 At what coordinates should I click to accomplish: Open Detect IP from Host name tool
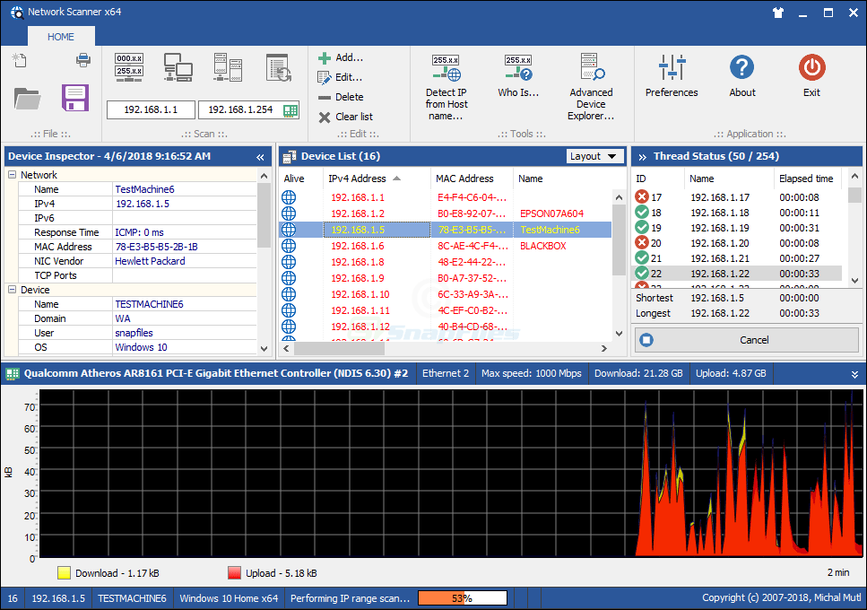pyautogui.click(x=447, y=87)
